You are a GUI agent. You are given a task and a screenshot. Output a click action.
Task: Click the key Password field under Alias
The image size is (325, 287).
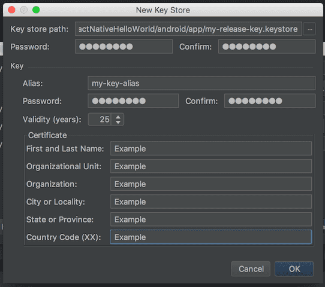[133, 101]
